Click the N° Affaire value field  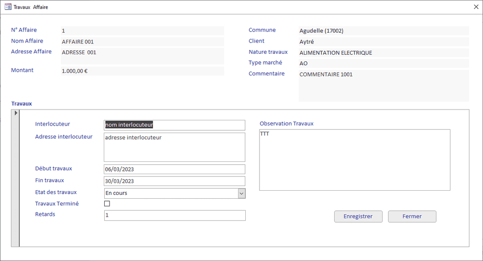[x=142, y=31]
